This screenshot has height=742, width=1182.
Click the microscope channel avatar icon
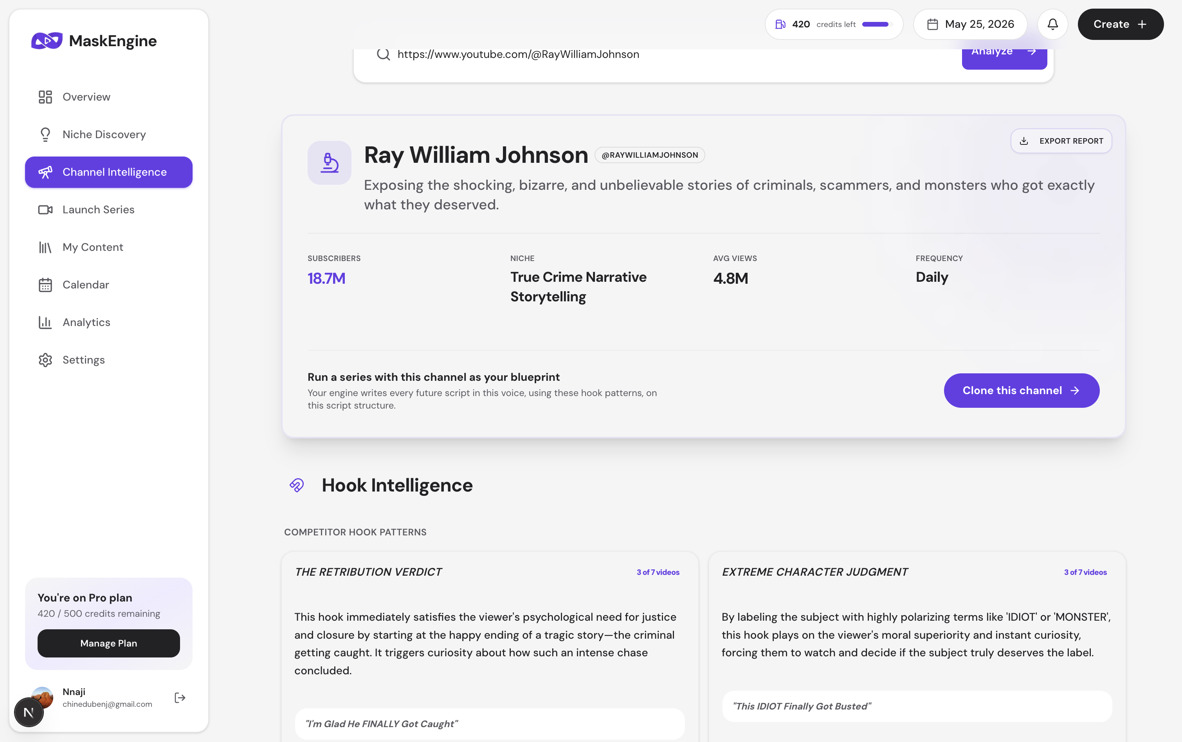coord(329,163)
